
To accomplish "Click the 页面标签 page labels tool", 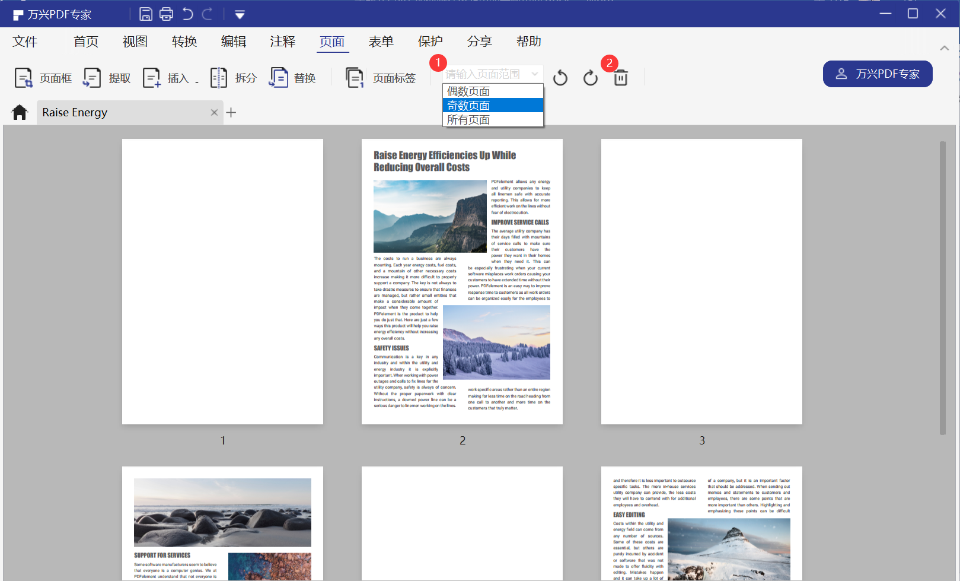I will click(381, 78).
